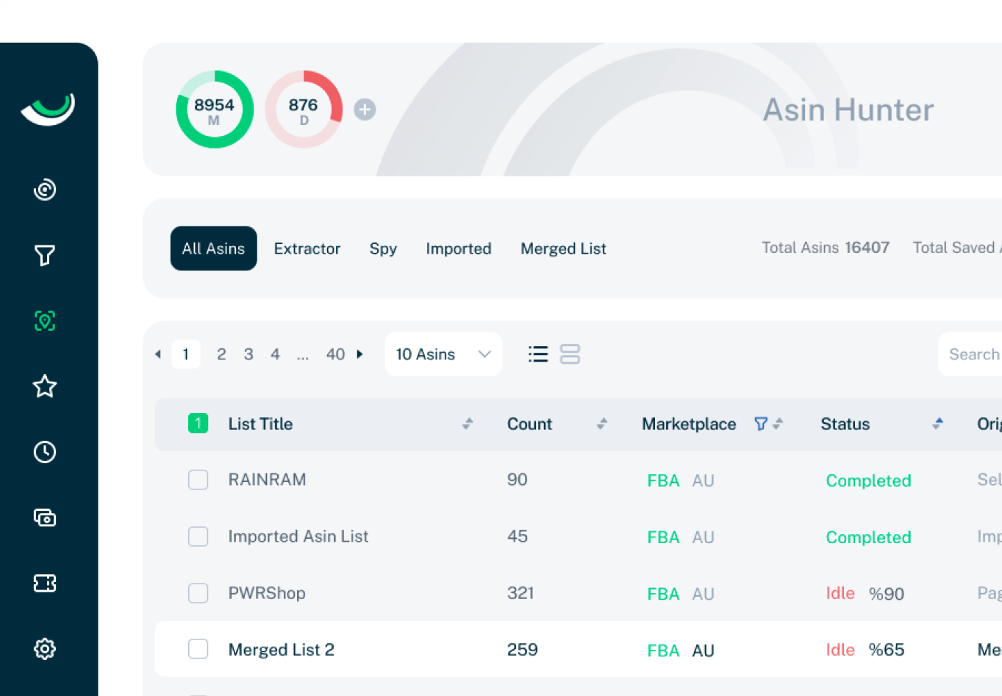Go to page 1
The width and height of the screenshot is (1002, 696).
click(x=186, y=354)
